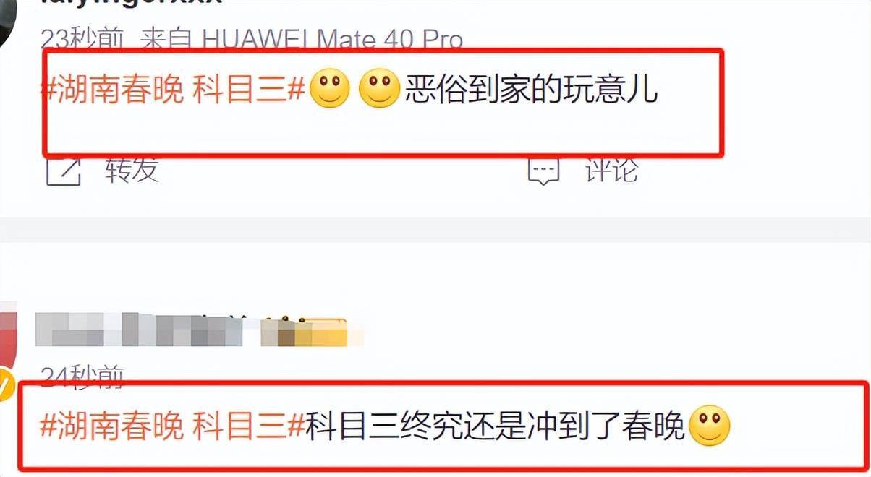Click the first smiley emoji after the top hashtag
The image size is (871, 477).
pos(330,90)
